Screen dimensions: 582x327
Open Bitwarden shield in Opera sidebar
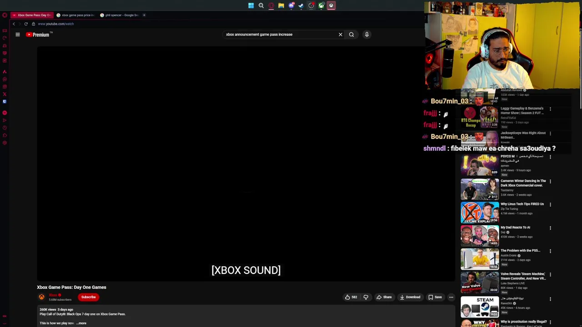(x=5, y=102)
